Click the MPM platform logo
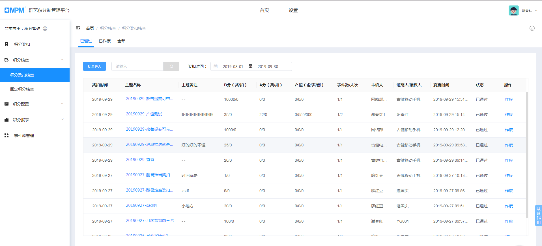Screen dimensions: 542x246 click(x=15, y=10)
